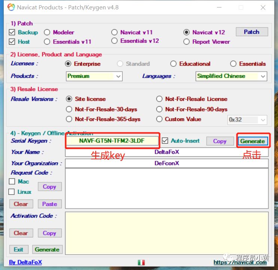Image resolution: width=278 pixels, height=270 pixels.
Task: Select Navicat v11 radio button
Action: (114, 32)
